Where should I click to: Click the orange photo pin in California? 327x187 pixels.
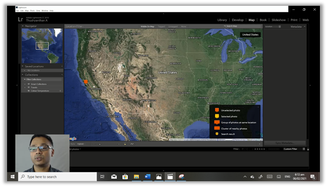pyautogui.click(x=86, y=82)
